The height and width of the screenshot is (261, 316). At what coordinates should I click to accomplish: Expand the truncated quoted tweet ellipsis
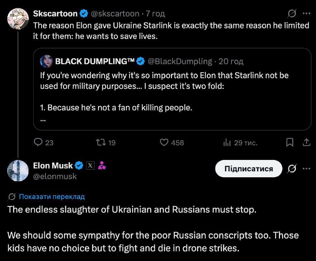point(43,120)
